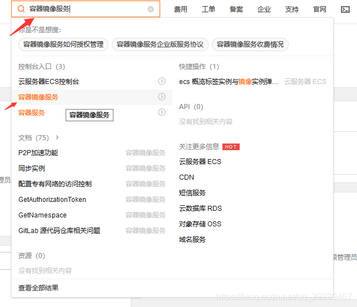Open the 费用 menu
The width and height of the screenshot is (357, 307).
pyautogui.click(x=181, y=9)
